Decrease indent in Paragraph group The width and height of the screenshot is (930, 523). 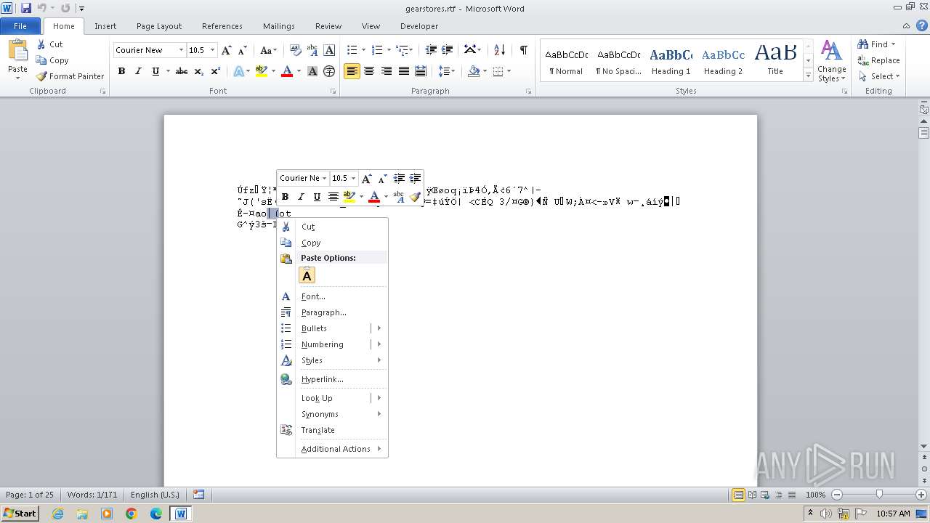(x=431, y=50)
